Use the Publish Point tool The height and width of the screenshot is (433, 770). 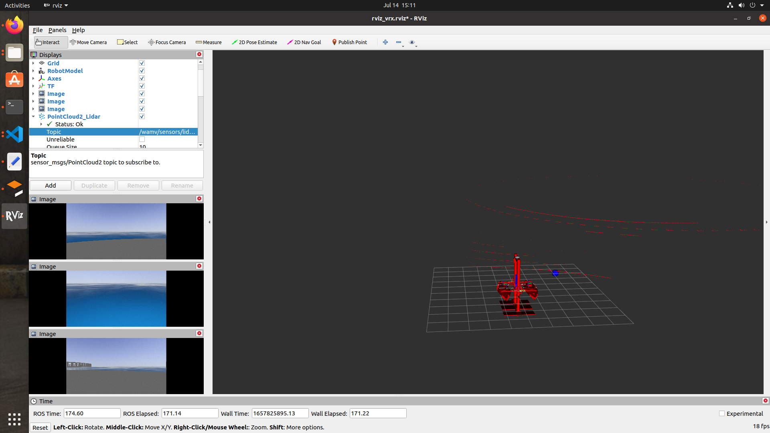tap(349, 42)
